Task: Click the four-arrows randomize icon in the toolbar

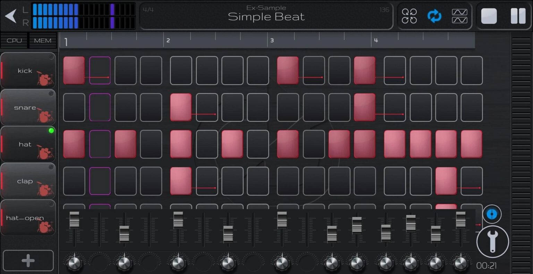Action: pyautogui.click(x=409, y=16)
